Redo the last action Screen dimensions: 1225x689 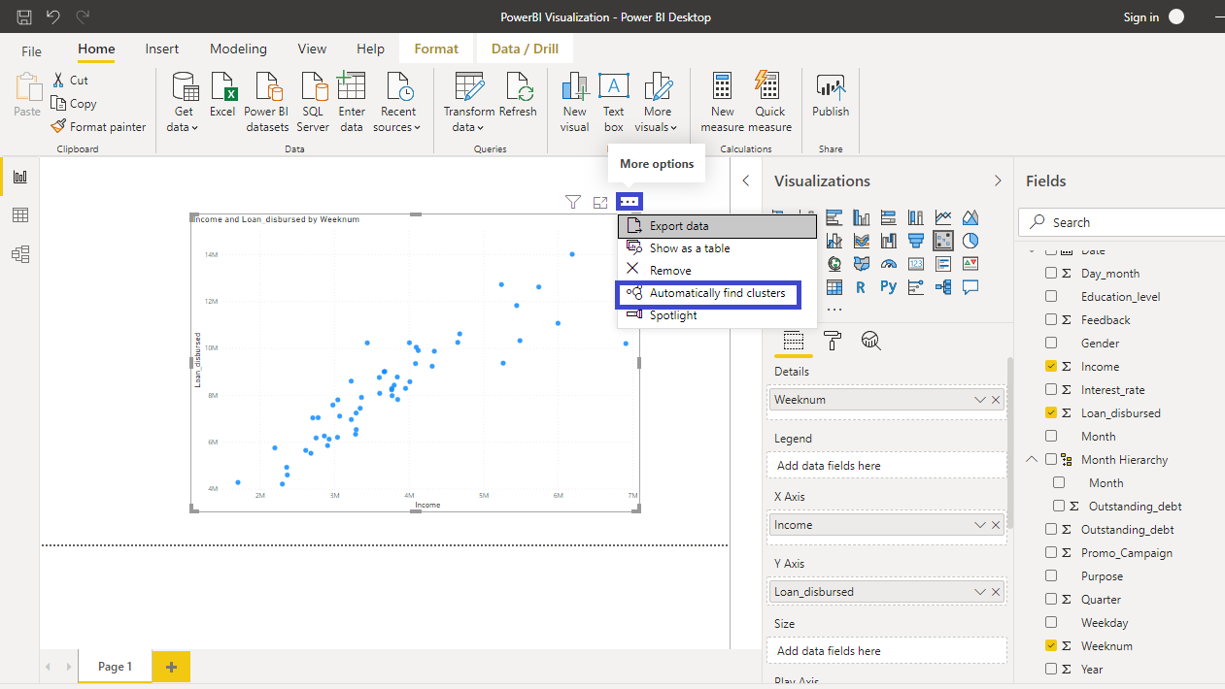[83, 16]
